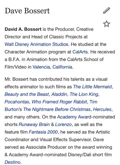Screen dimensions: 120x165
Task: Open Who Framed Roger Rabbit link
Action: pyautogui.click(x=59, y=102)
